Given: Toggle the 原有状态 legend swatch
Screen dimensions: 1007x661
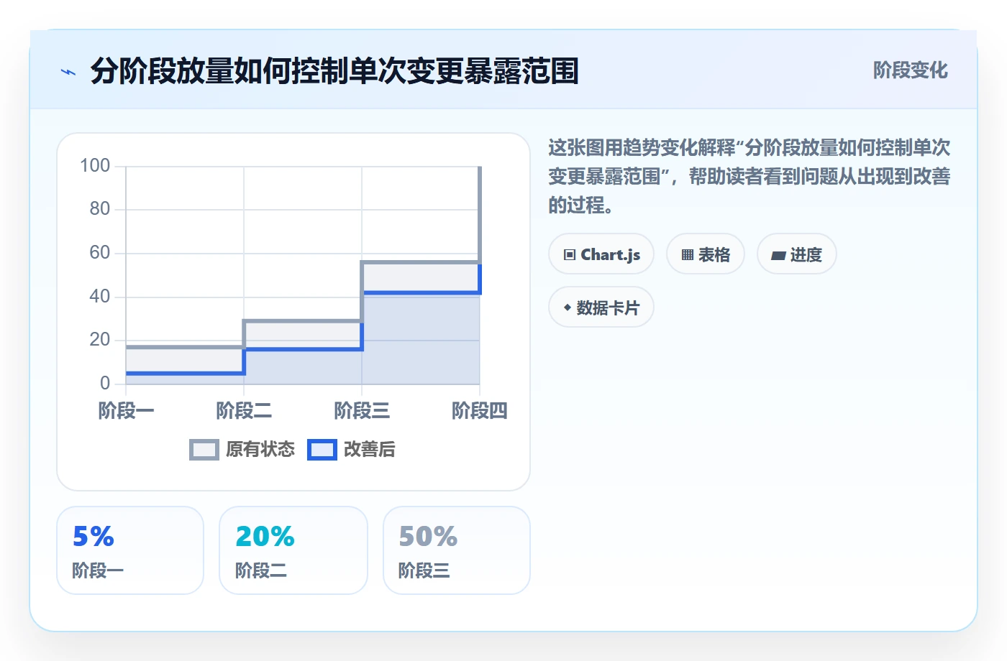Looking at the screenshot, I should pos(204,450).
